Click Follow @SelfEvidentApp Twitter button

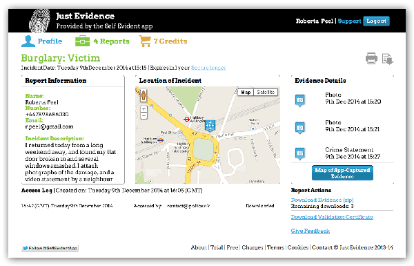[x=50, y=248]
